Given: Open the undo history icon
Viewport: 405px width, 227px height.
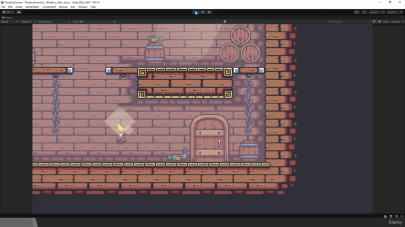Looking at the screenshot, I should tap(356, 12).
